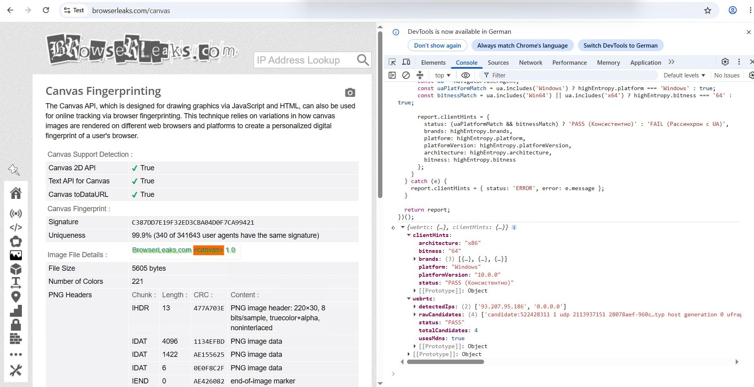Expand the Prototype entry under clientHints
The width and height of the screenshot is (754, 387).
point(415,291)
